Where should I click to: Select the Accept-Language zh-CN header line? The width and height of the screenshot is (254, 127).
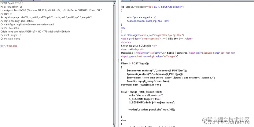tap(46, 17)
